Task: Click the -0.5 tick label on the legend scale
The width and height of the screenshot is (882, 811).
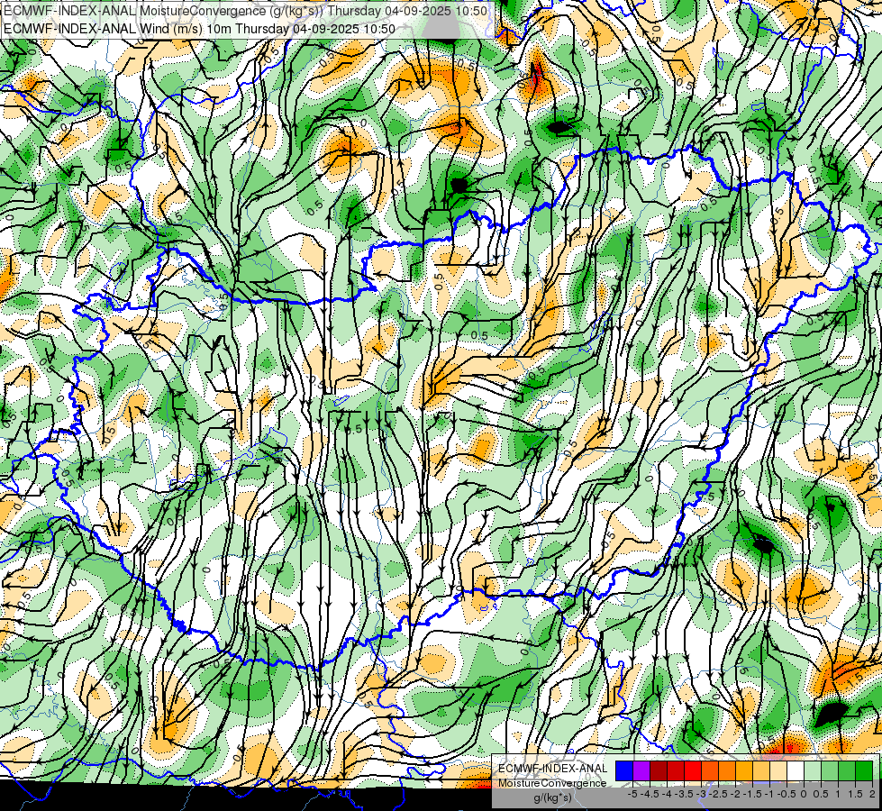Action: point(788,794)
